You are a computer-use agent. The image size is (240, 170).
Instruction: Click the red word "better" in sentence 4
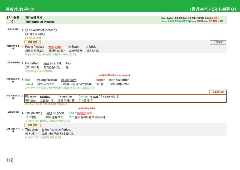100,80
